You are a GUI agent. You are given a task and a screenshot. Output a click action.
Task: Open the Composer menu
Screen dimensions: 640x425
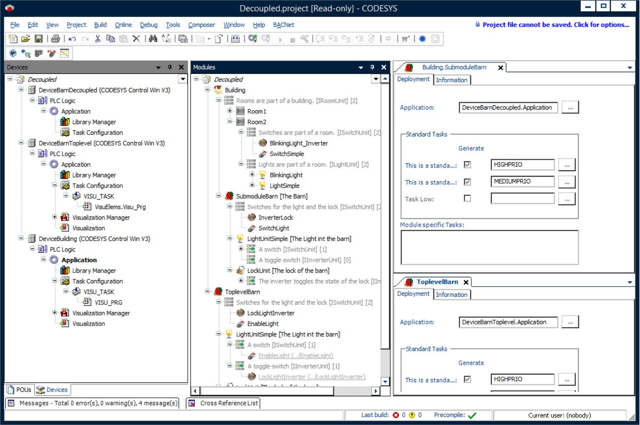[201, 25]
